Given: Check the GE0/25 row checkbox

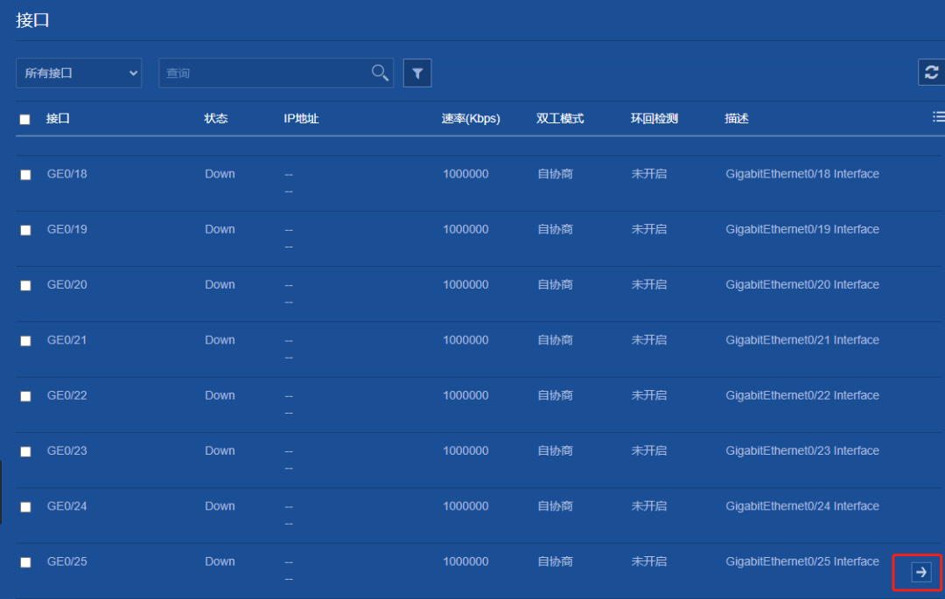Looking at the screenshot, I should (25, 562).
